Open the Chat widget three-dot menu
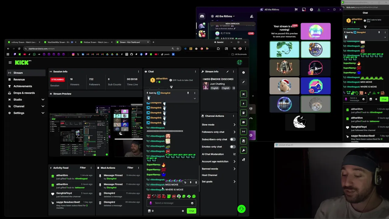Screen dimensions: 389x219 195,71
